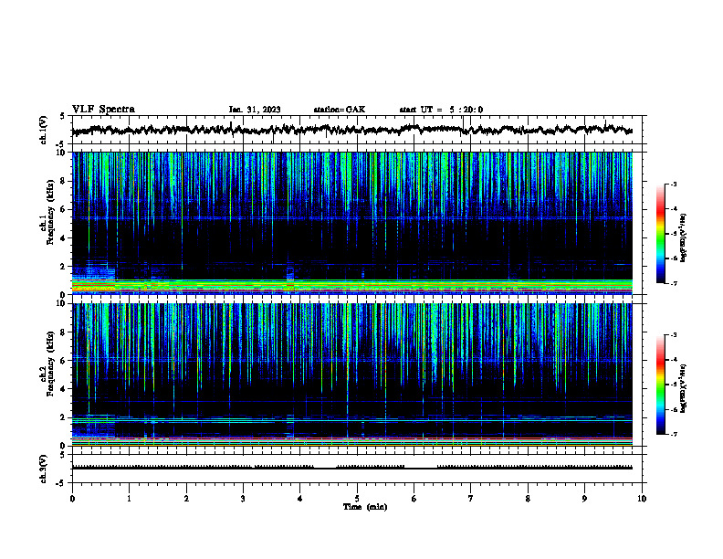Click the time axis tick label "9"
Screen dimensions: 723x559
tap(584, 499)
